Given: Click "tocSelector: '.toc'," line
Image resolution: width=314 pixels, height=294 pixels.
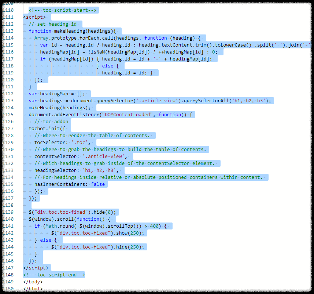Looking at the screenshot, I should point(62,143).
